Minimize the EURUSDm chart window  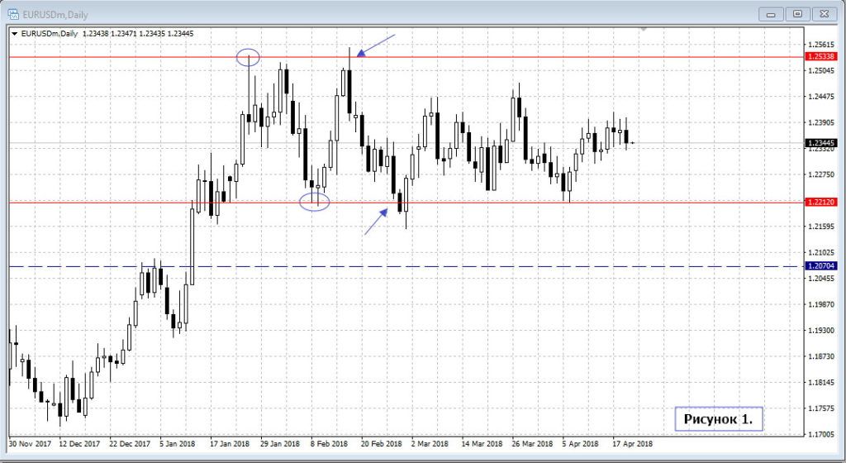coord(772,13)
